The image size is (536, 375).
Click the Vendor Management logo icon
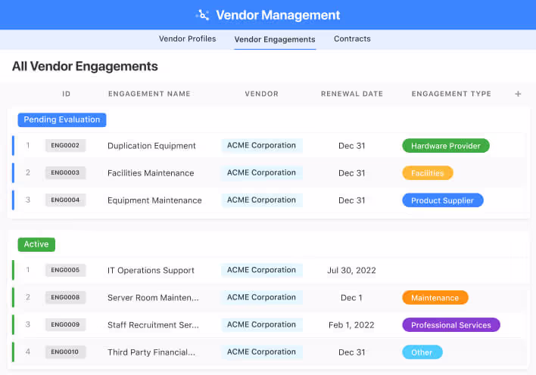pos(203,15)
